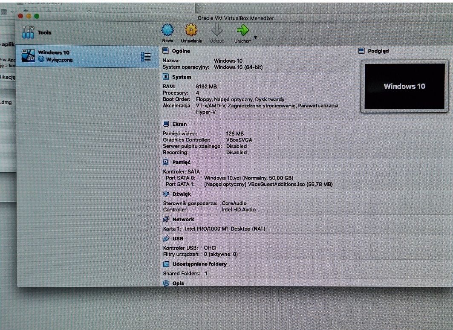
Task: Click Pamięć wideo value 128 MB
Action: (235, 134)
